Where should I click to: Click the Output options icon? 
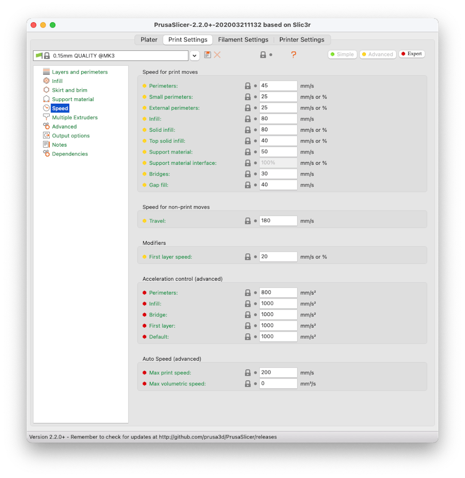tap(46, 135)
